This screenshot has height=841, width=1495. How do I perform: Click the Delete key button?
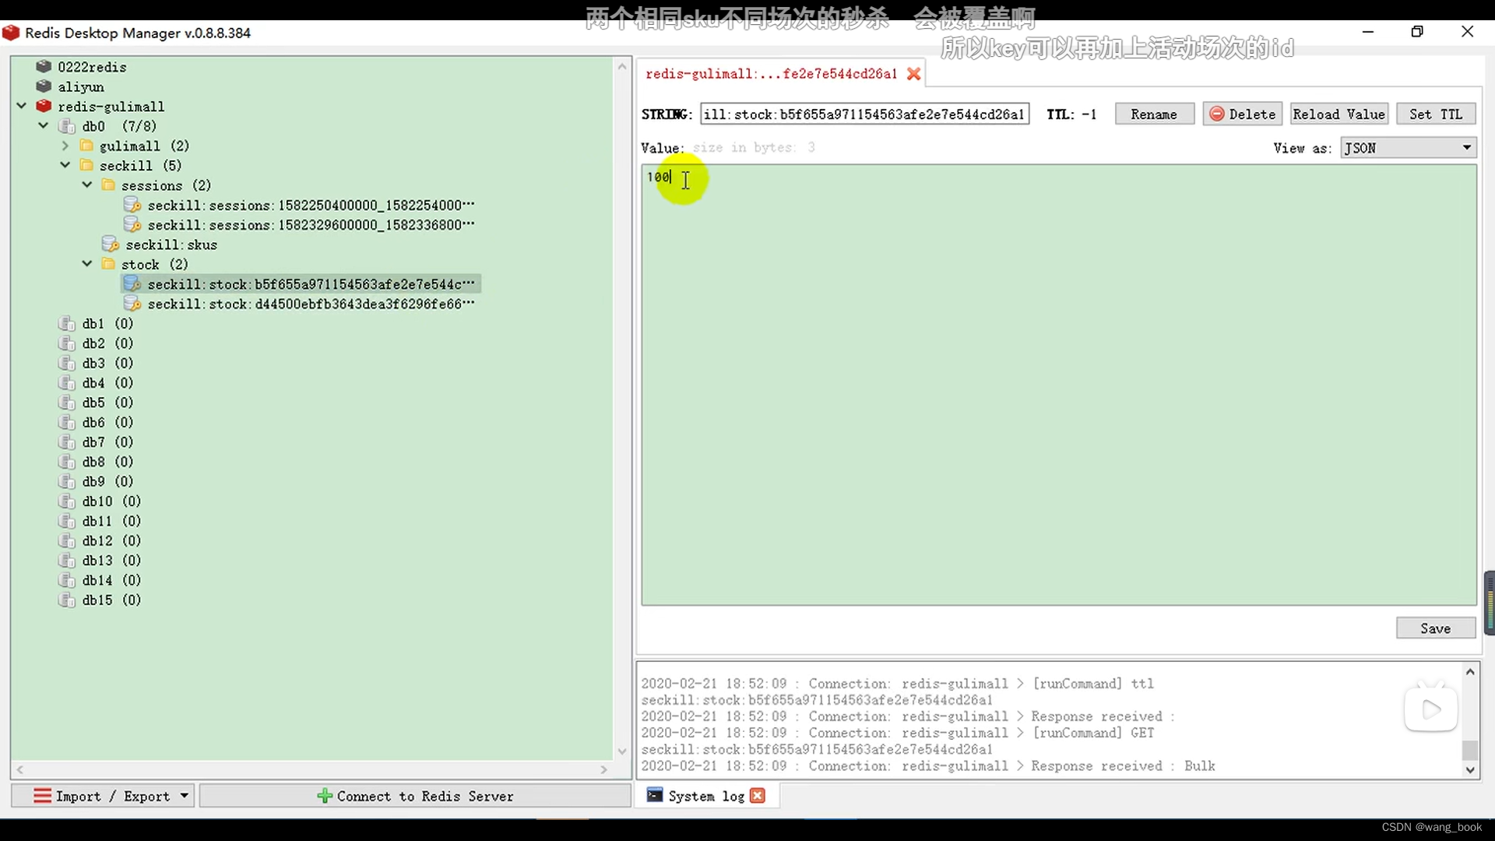1243,114
